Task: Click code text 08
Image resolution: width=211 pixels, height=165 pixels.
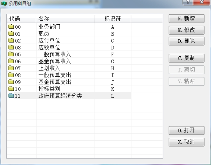Action: [18, 75]
